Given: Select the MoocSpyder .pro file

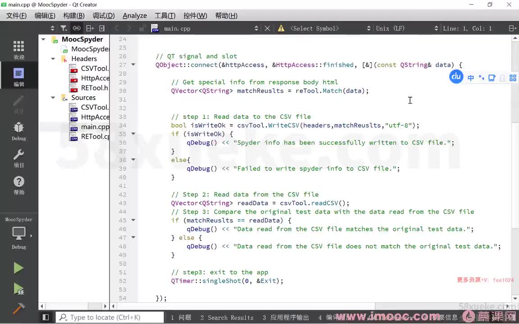Looking at the screenshot, I should point(86,49).
